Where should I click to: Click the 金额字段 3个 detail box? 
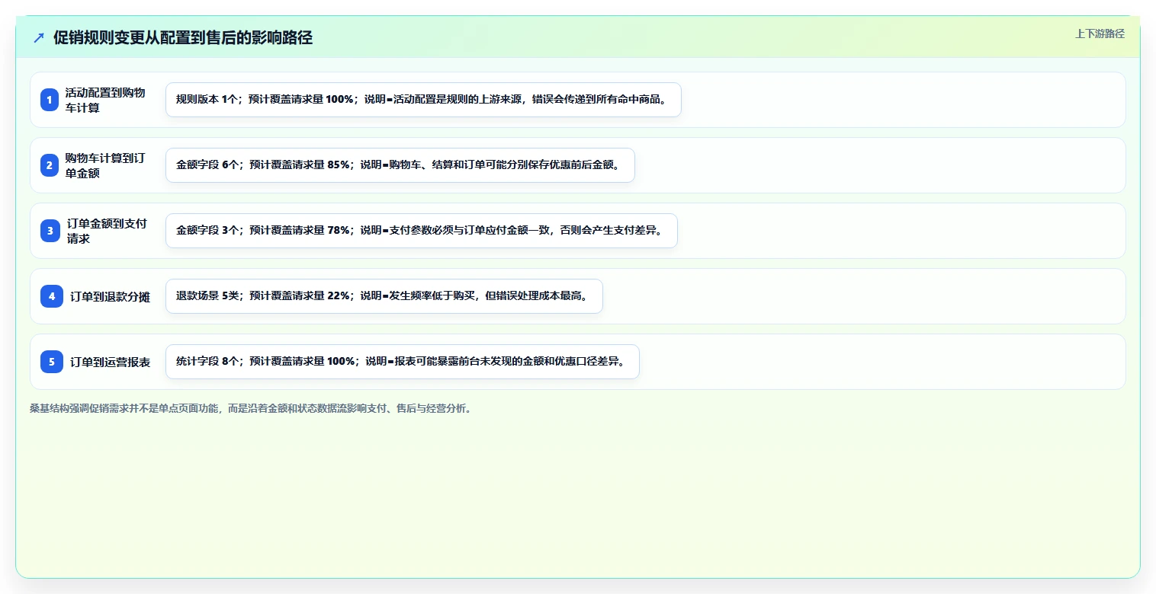(422, 231)
